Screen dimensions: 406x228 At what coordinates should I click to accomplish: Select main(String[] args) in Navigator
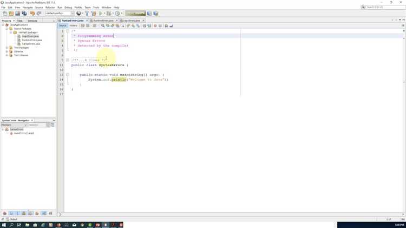[24, 133]
